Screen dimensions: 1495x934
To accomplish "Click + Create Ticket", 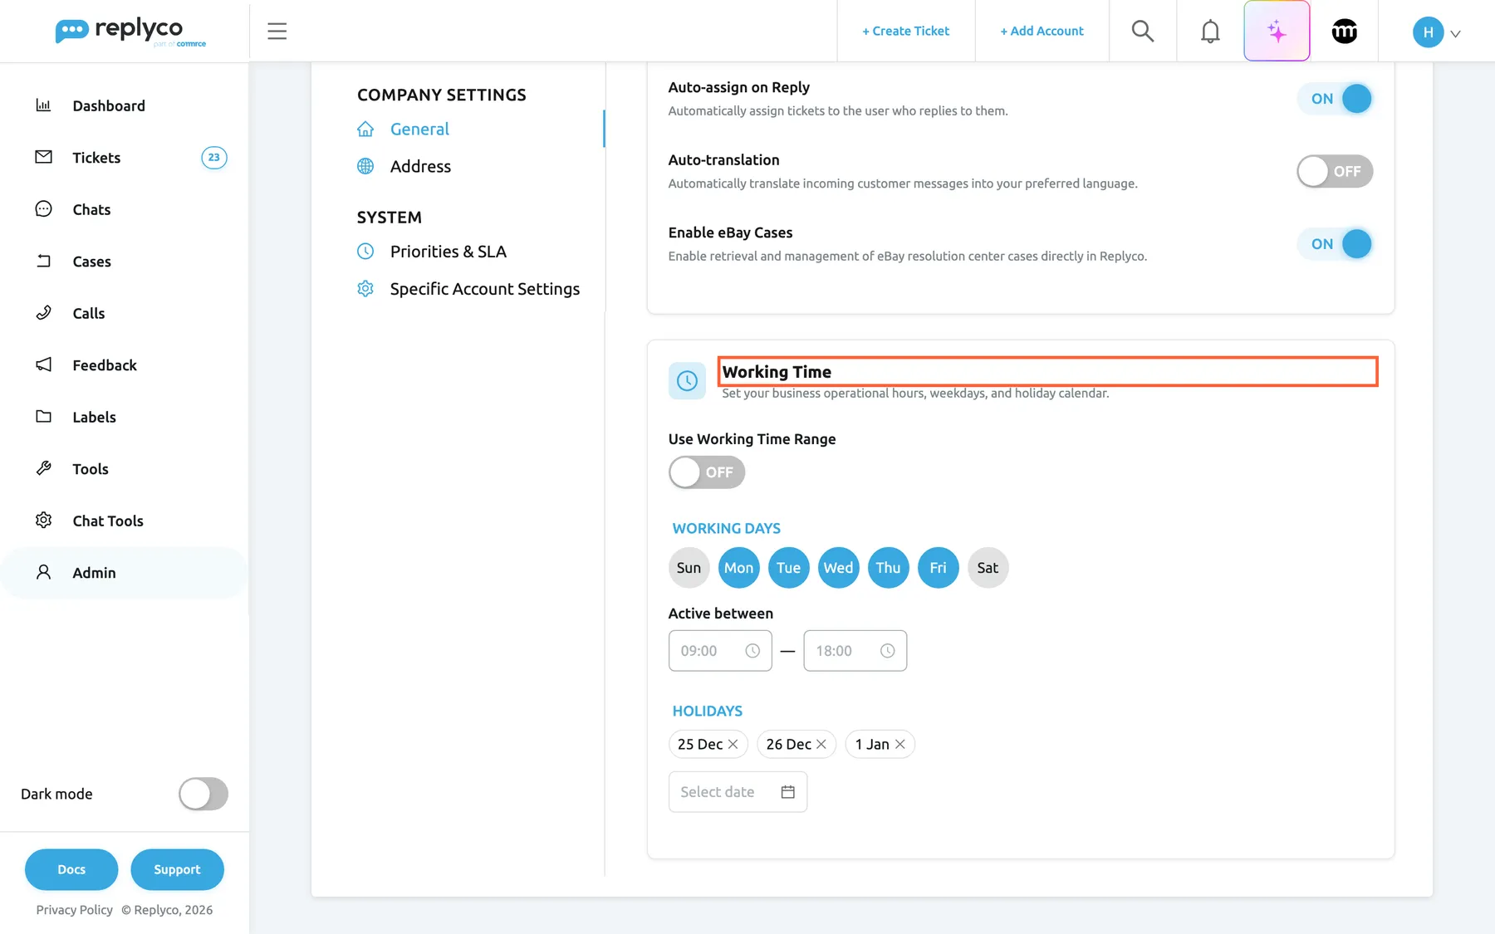I will click(905, 31).
